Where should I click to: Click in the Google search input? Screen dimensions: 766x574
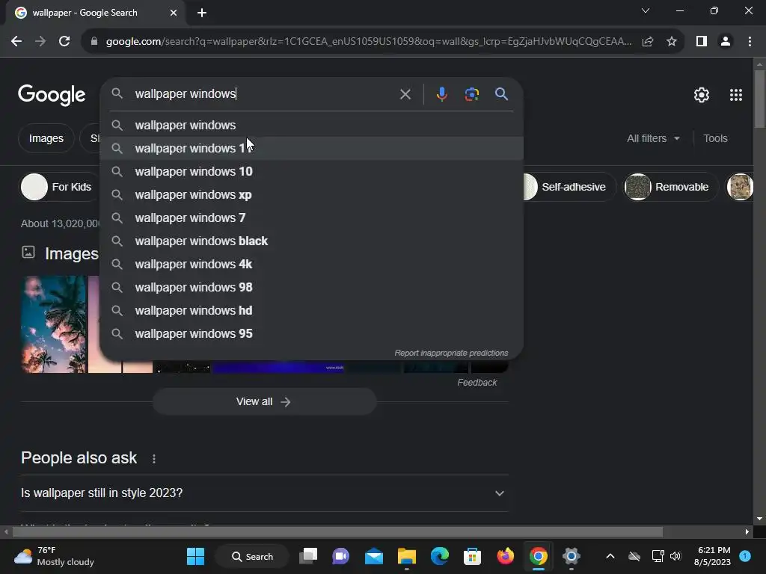264,93
